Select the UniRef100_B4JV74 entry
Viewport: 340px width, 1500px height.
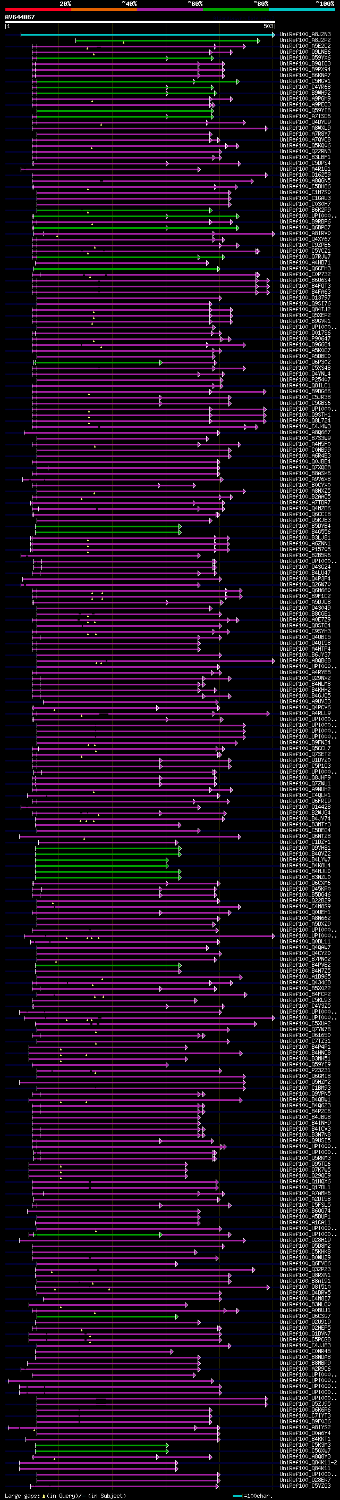(x=305, y=819)
